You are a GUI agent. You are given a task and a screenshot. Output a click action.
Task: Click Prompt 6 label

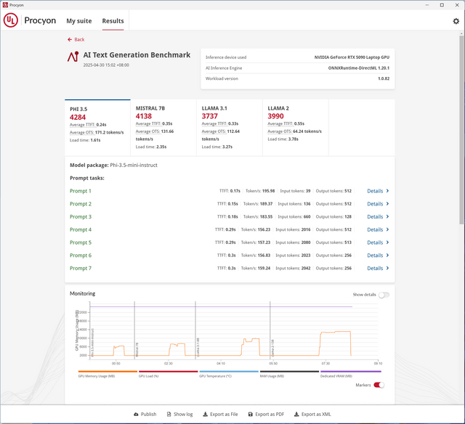(81, 256)
